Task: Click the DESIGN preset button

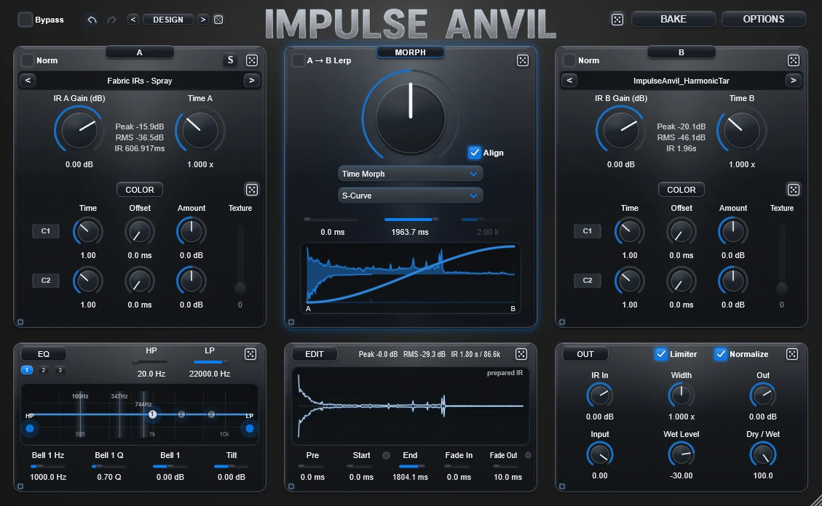Action: tap(167, 20)
